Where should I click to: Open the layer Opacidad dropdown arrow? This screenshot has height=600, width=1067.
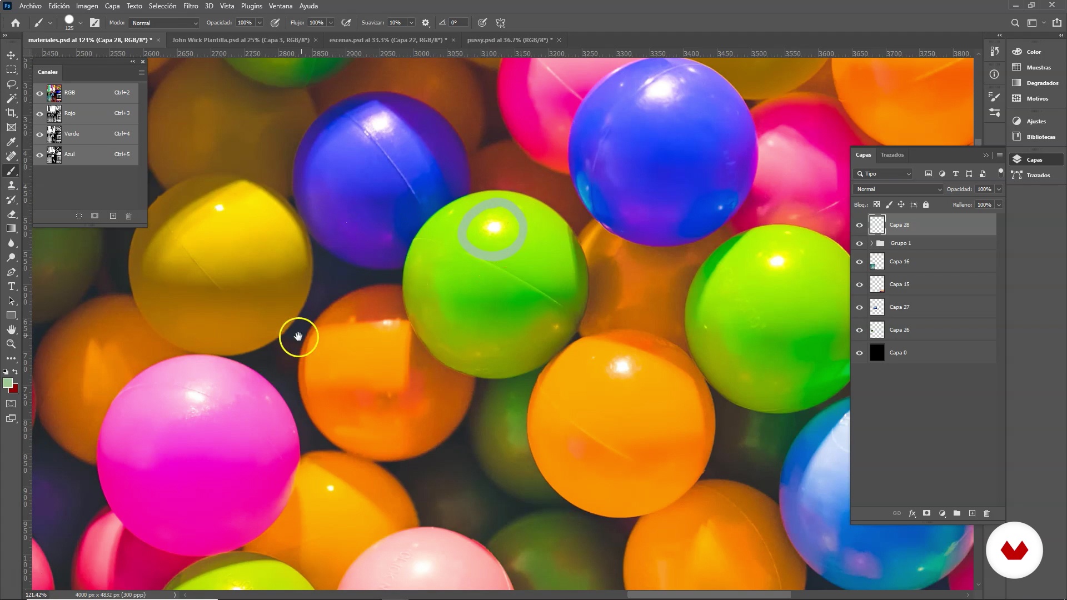click(x=999, y=189)
